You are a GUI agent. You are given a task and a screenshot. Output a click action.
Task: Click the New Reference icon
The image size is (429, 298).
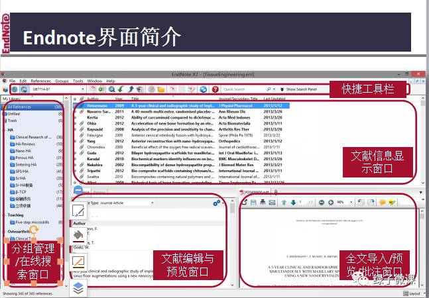tap(102, 89)
